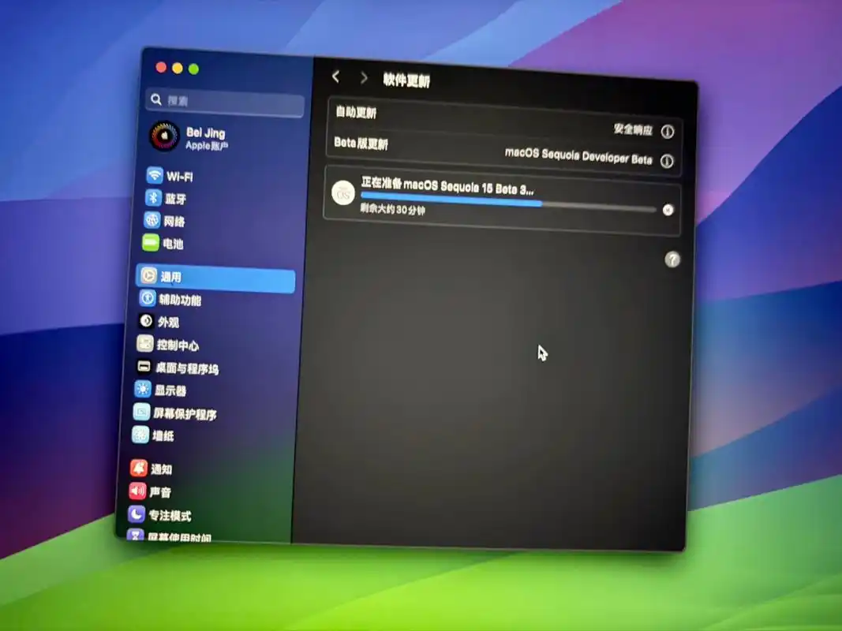The height and width of the screenshot is (631, 842).
Task: Open the Apple账户 label under Bei Jing
Action: tap(207, 145)
